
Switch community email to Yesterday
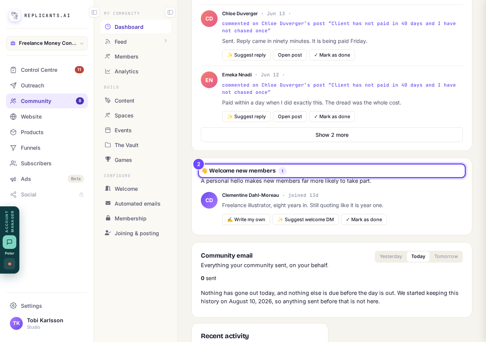[391, 256]
